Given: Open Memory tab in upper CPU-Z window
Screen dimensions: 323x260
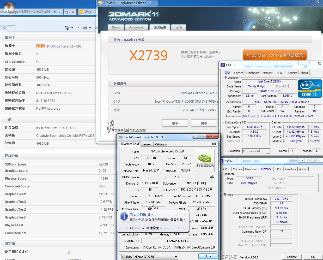Looking at the screenshot, I should point(267,73).
